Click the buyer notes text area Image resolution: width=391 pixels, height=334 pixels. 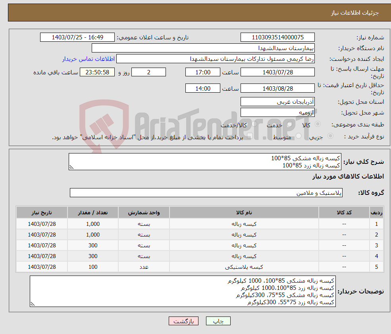pos(183,291)
